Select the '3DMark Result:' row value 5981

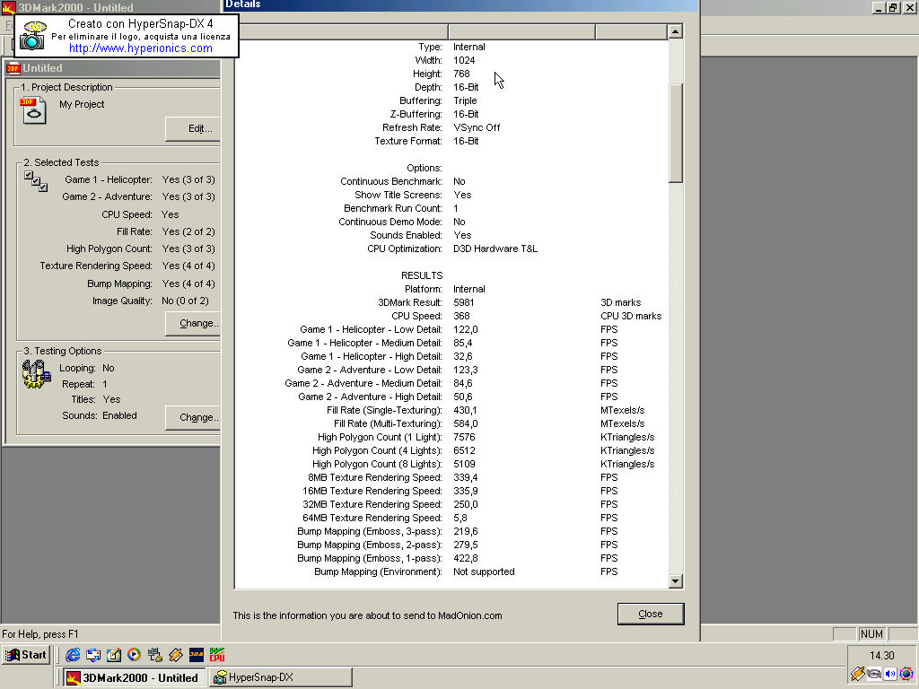point(464,302)
